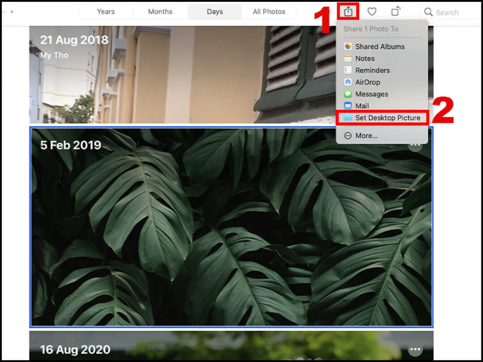This screenshot has height=362, width=483.
Task: Share the photo via Mail
Action: coord(381,106)
